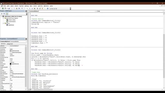Screen dimensions: 165x93
Task: Click the Properties Window toolbar icon
Action: click(40, 9)
